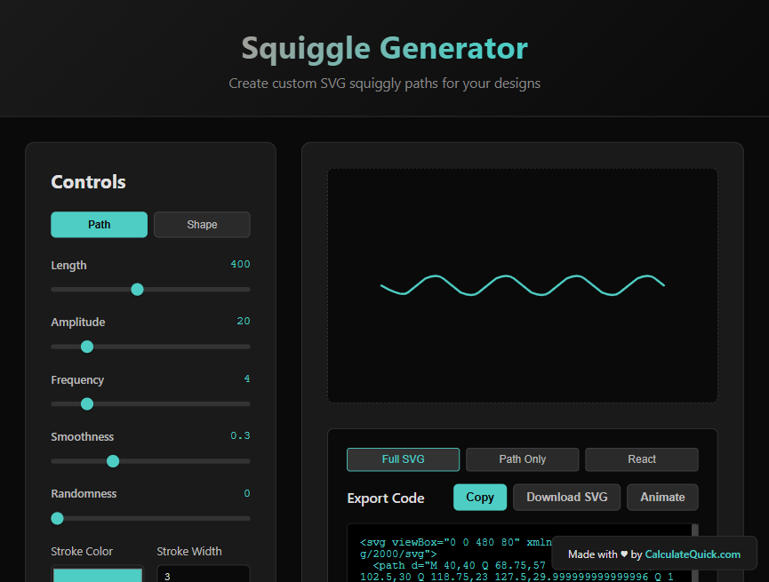Select the Path mode tab
Screen dimensions: 769x582
99,225
